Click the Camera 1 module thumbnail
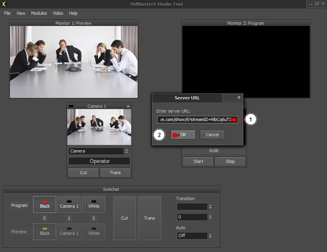 (99, 127)
